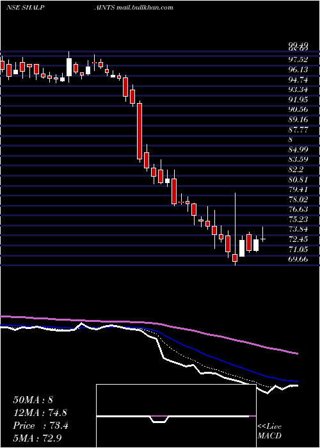320x448 pixels.
Task: Click the tallest red candlestick body
Action: (140, 131)
